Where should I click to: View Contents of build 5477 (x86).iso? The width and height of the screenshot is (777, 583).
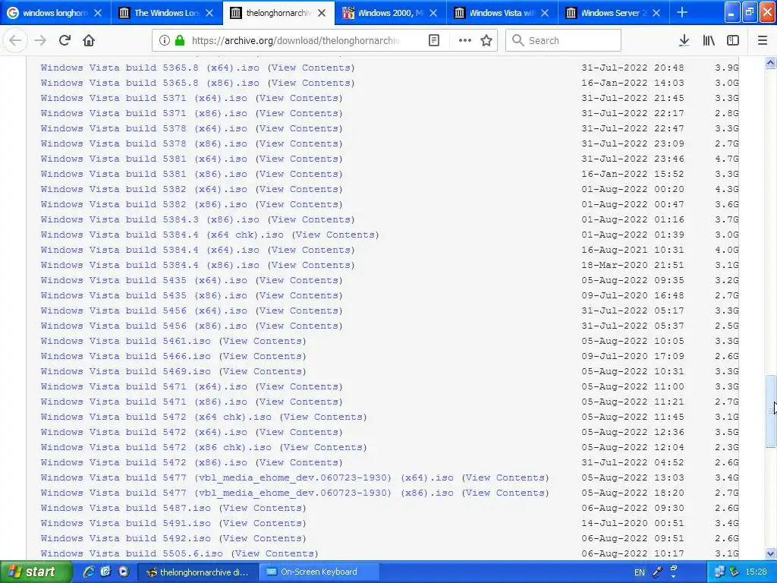(x=505, y=493)
